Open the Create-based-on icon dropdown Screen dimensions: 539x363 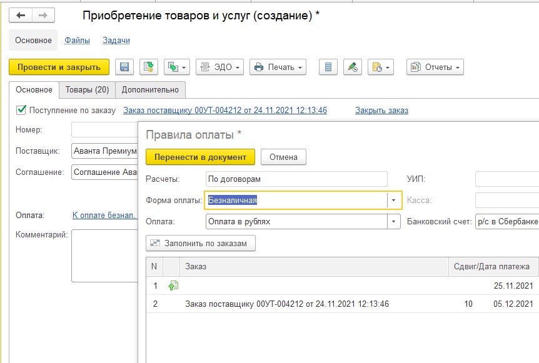[176, 67]
